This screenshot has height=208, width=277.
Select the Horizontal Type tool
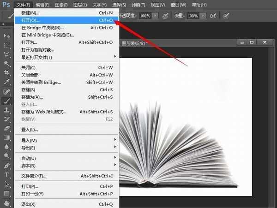[x=7, y=175]
